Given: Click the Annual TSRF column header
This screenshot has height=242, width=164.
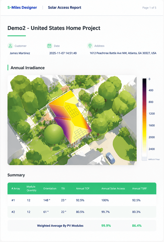Looking at the screenshot, I should coord(139,188).
